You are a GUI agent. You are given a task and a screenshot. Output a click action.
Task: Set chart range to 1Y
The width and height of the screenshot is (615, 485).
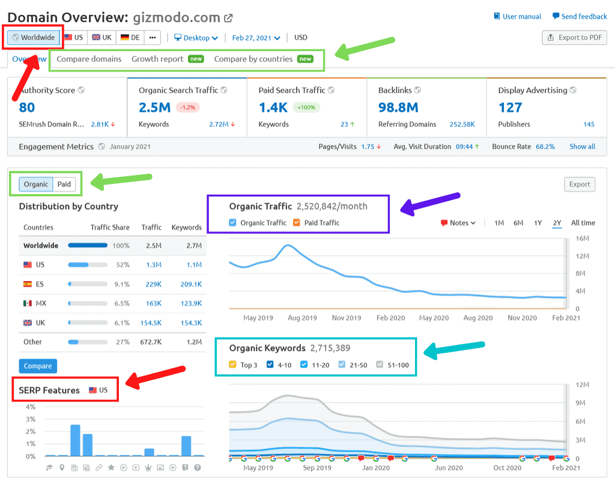click(x=538, y=223)
